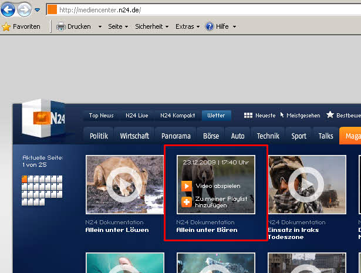Open N24 Live link
The height and width of the screenshot is (273, 361).
[x=137, y=116]
